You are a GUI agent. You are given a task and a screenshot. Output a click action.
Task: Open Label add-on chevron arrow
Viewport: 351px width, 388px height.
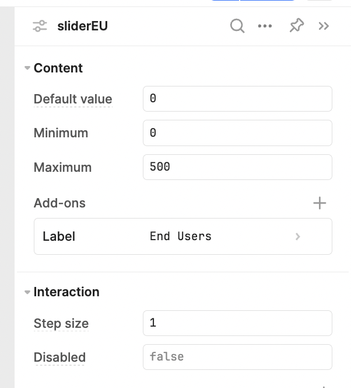coord(298,237)
